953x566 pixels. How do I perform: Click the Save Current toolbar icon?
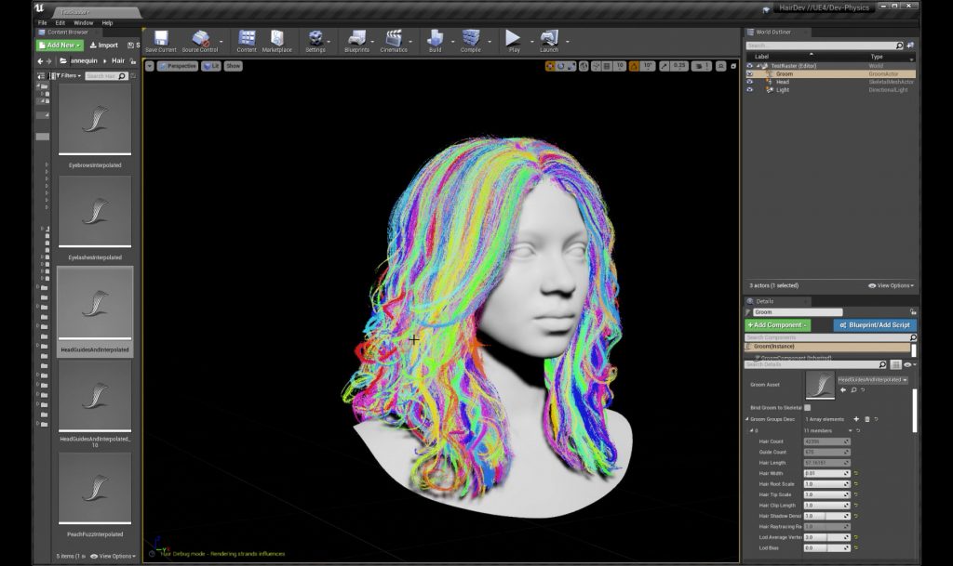click(x=161, y=39)
